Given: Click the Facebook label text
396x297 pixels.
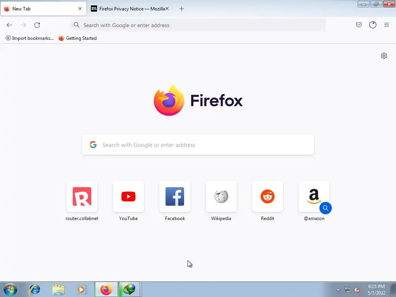Looking at the screenshot, I should tap(175, 218).
